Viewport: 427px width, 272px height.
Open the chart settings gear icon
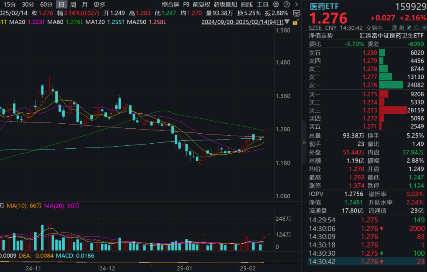(276, 5)
